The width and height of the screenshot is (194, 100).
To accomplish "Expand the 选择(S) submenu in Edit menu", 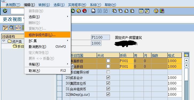I will pos(47,17).
